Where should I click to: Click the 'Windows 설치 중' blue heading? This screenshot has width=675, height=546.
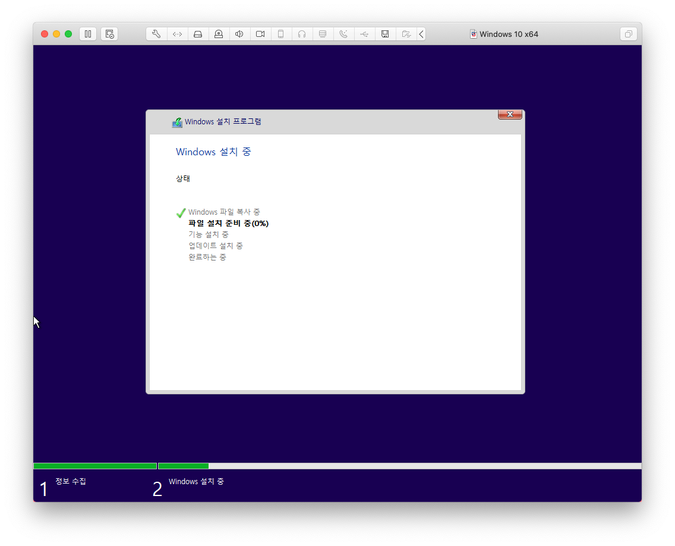click(213, 152)
